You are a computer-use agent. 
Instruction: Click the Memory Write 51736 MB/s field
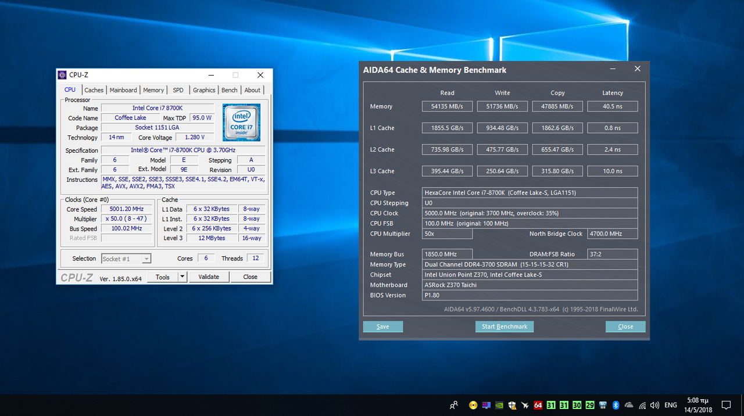[503, 106]
